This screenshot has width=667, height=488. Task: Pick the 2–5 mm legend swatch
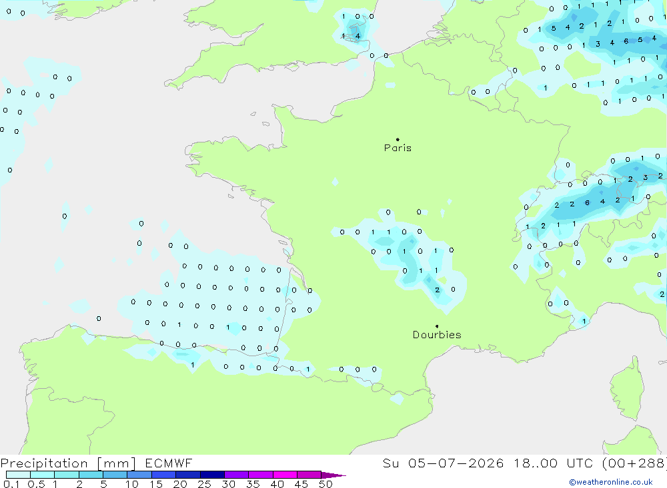pos(91,475)
